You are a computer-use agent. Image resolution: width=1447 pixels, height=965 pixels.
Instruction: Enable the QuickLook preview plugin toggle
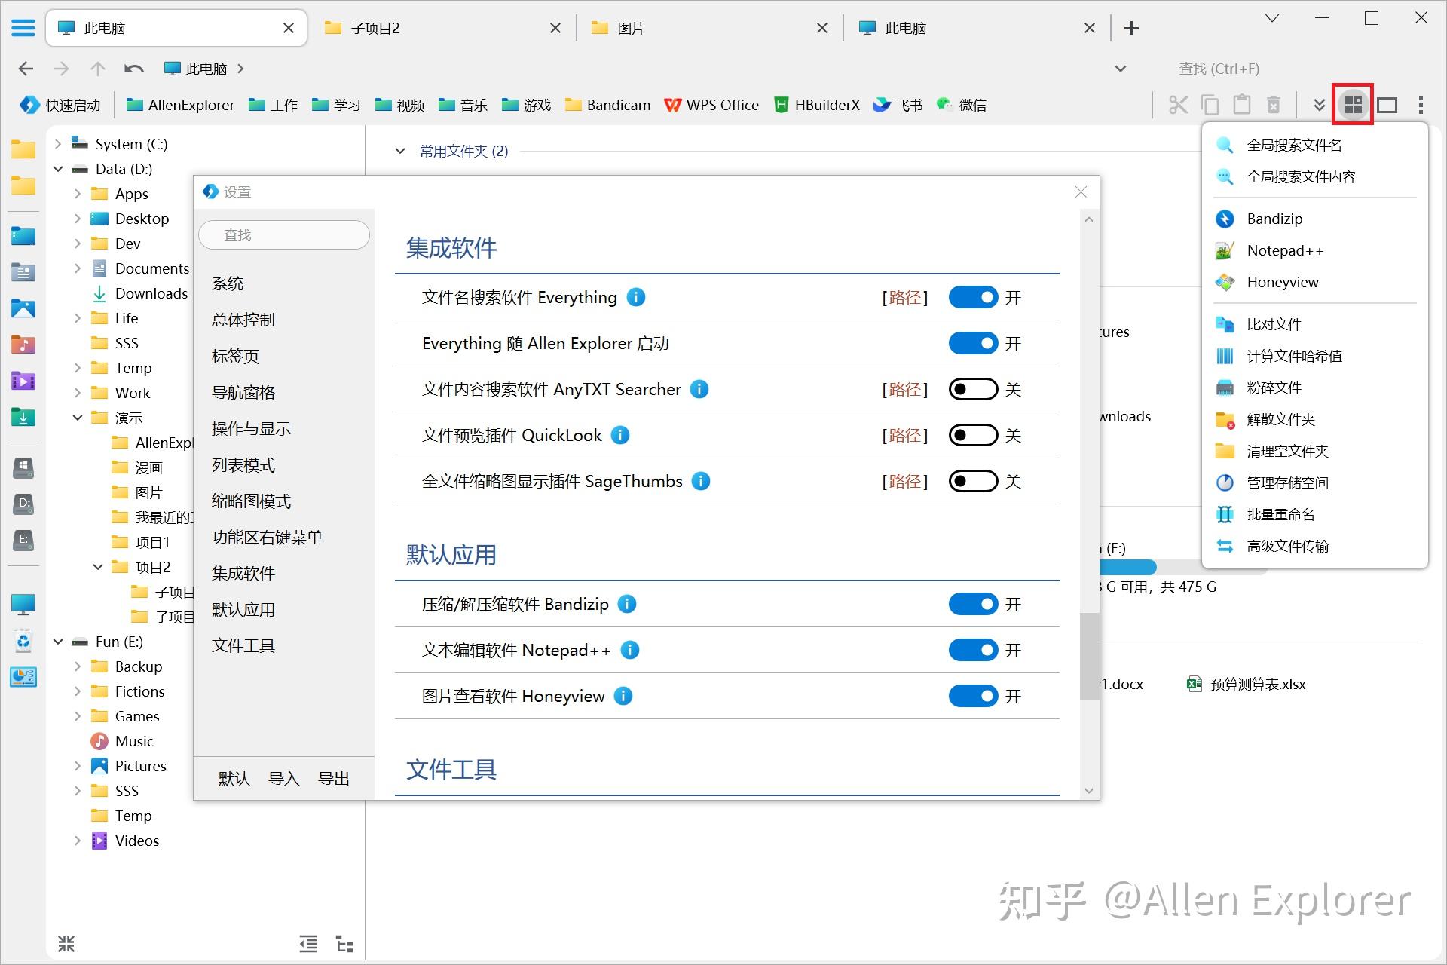coord(974,435)
